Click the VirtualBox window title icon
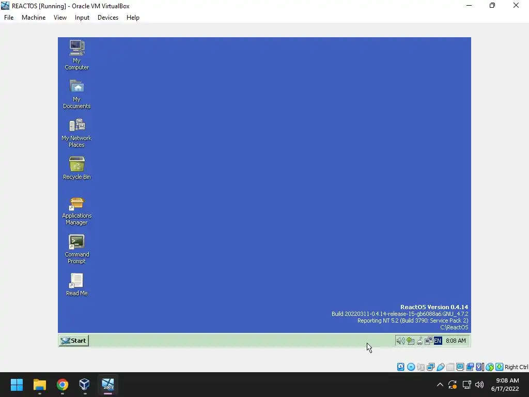The image size is (529, 397). [x=5, y=6]
